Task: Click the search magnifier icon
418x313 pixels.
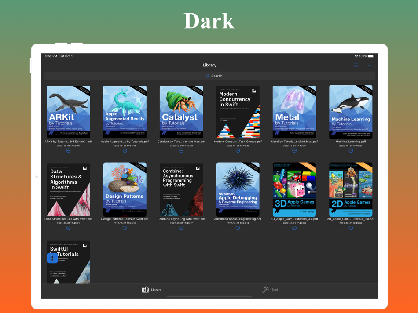Action: (x=207, y=76)
